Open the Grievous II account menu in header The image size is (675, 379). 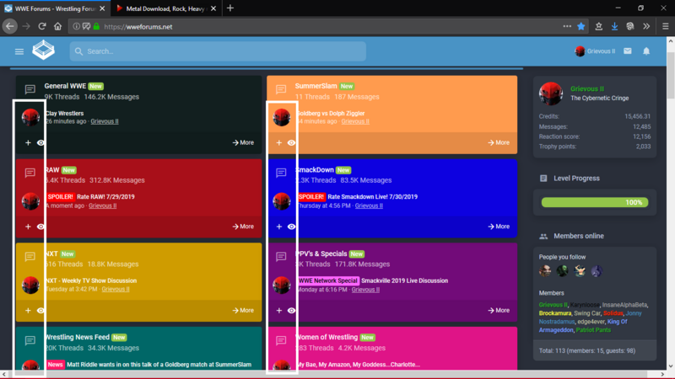595,51
